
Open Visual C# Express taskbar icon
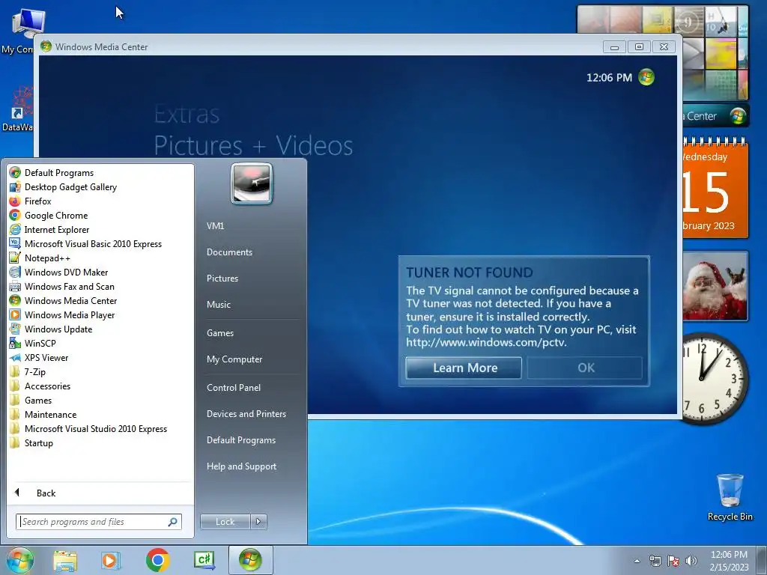point(204,560)
